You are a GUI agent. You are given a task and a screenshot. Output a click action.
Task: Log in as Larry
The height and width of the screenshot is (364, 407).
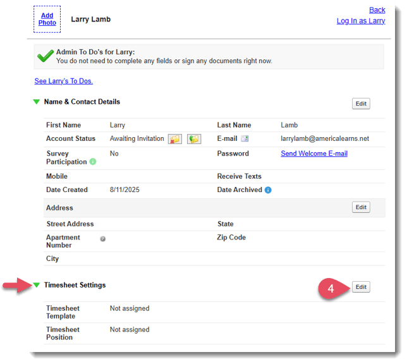pyautogui.click(x=360, y=21)
